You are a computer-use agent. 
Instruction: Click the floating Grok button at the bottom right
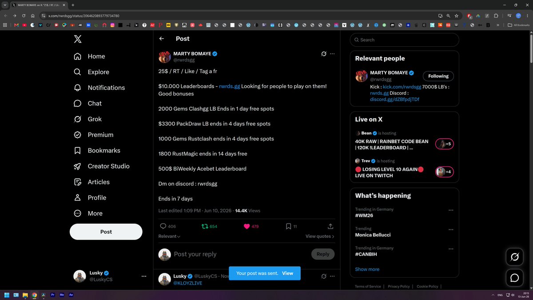[515, 256]
